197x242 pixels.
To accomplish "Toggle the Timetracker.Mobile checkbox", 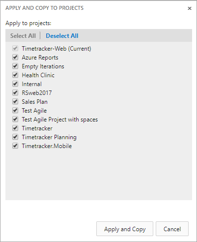I will [x=15, y=146].
